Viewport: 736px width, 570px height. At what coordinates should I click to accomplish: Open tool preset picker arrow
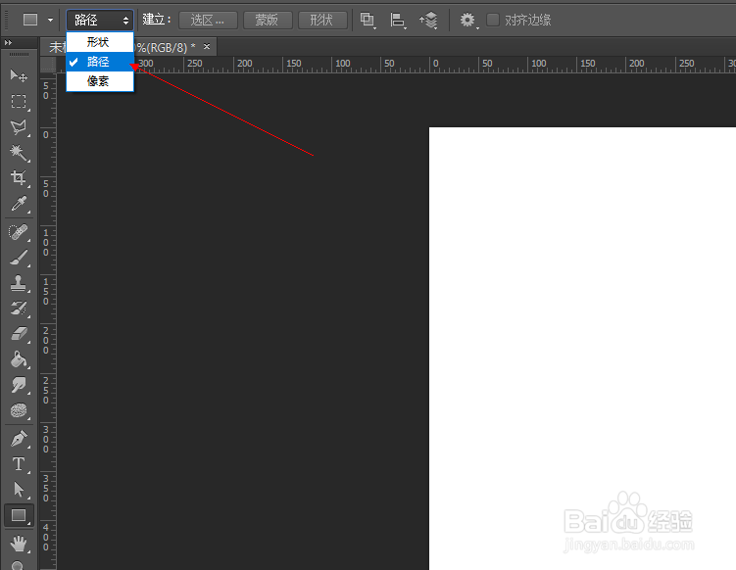coord(50,21)
